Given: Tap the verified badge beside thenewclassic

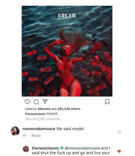Looking at the screenshot, I should point(62,148).
